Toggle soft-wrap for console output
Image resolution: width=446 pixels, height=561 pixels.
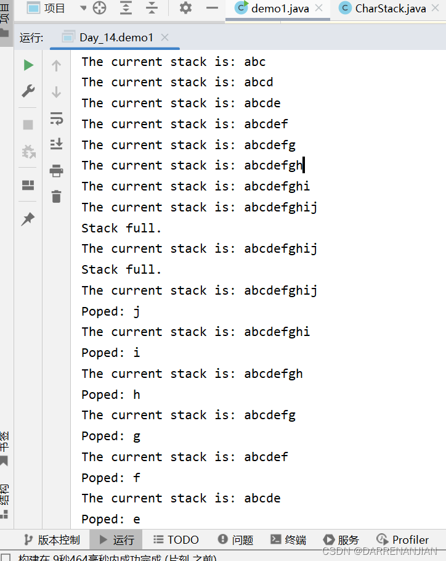coord(56,118)
